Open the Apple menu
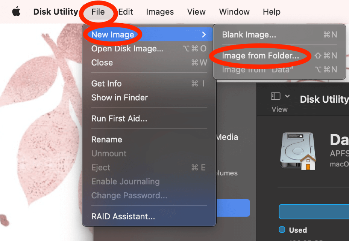Screen dimensions: 349x241 16,12
